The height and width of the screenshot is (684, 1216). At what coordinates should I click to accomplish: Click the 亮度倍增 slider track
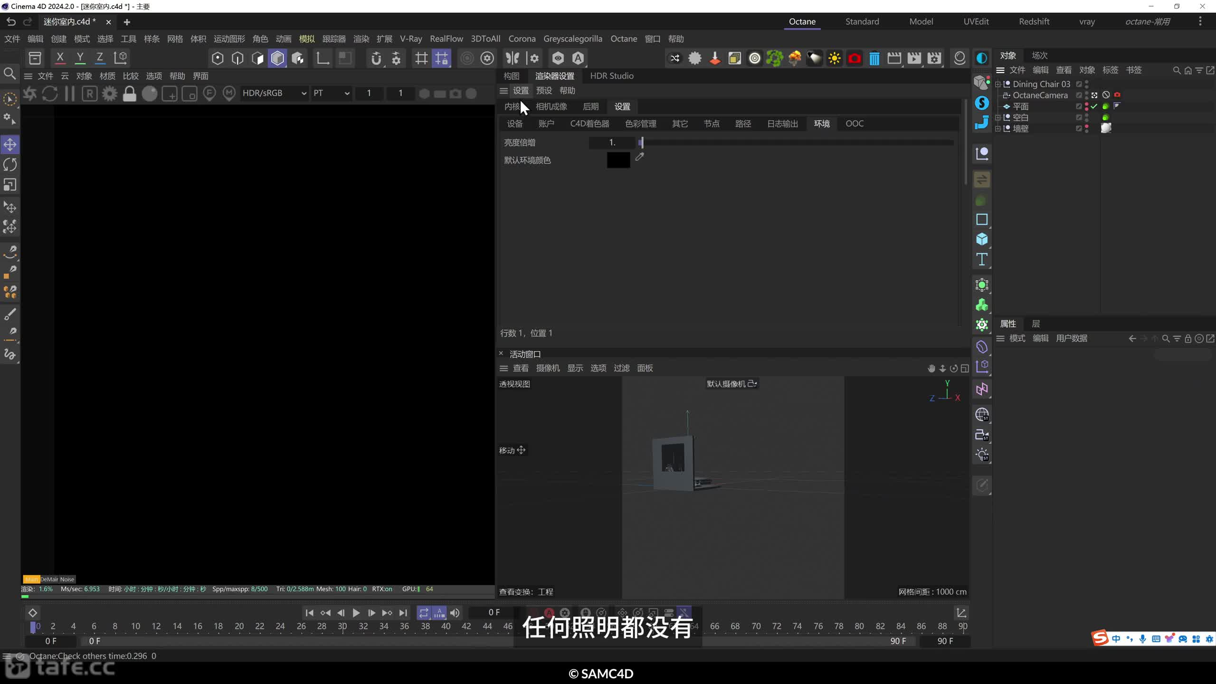[x=797, y=142]
